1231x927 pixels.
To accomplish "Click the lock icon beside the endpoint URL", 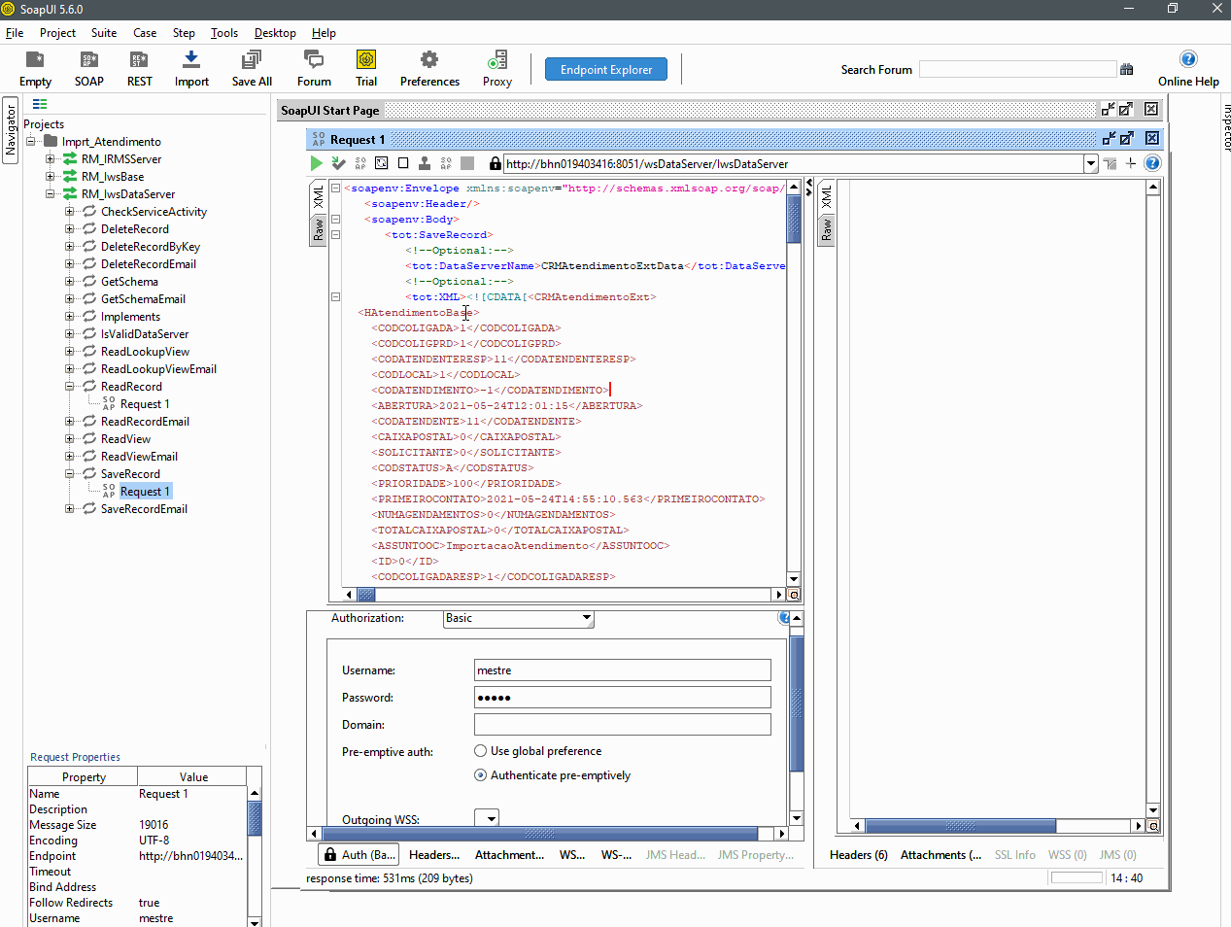I will (496, 163).
